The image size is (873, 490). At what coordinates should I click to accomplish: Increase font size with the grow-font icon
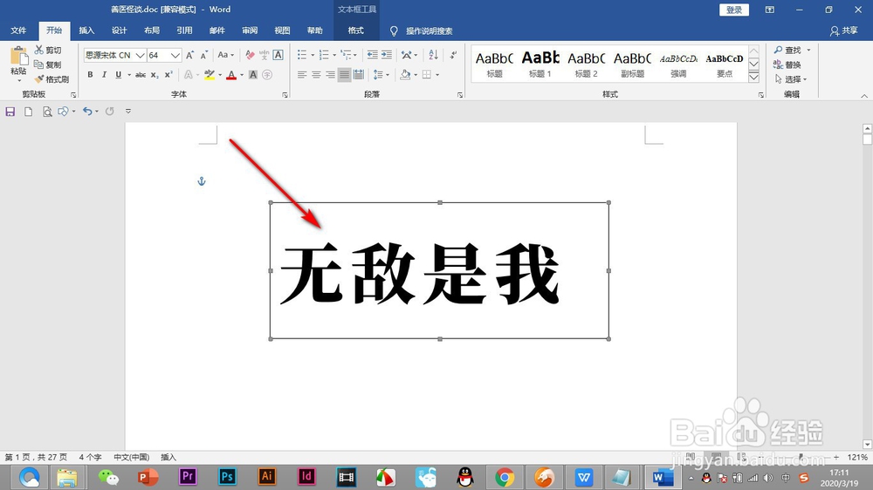[189, 55]
